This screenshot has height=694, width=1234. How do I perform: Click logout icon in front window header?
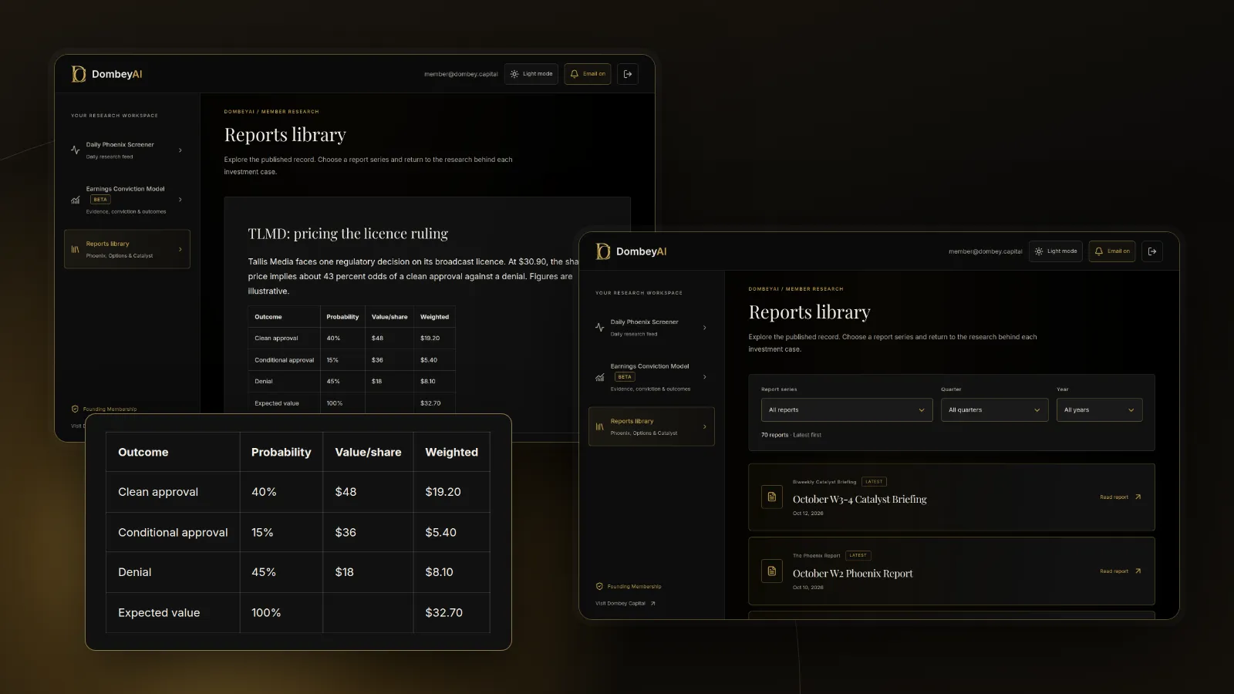1152,251
